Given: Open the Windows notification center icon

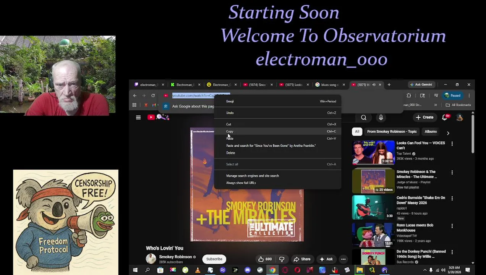Looking at the screenshot, I should coord(467,270).
